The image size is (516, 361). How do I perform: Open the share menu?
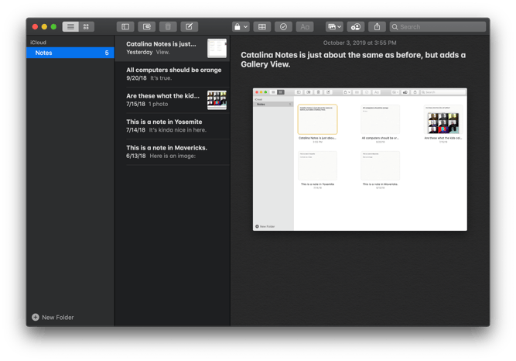tap(377, 26)
